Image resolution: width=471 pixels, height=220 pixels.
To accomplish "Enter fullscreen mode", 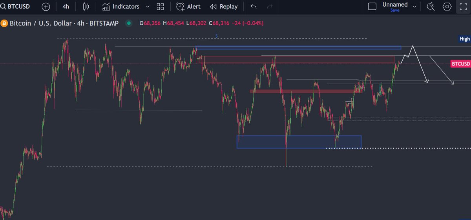I will 463,6.
